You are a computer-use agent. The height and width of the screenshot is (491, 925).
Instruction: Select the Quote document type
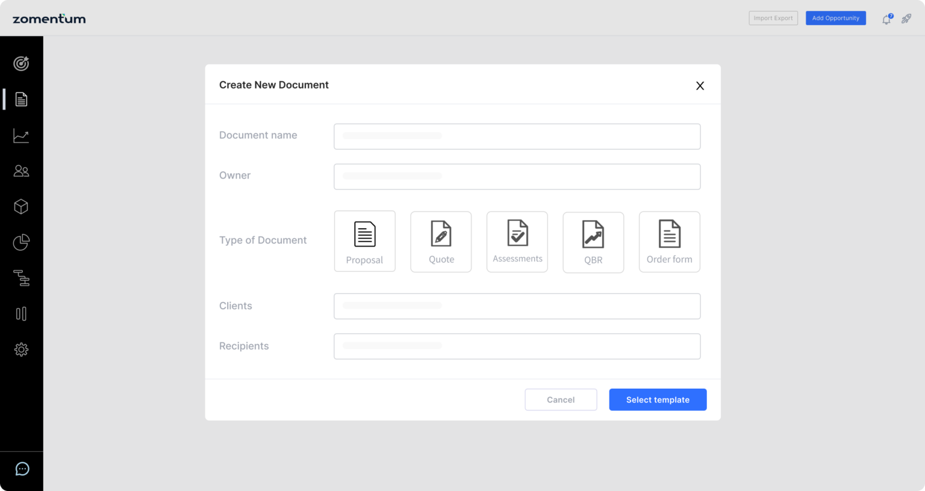441,241
